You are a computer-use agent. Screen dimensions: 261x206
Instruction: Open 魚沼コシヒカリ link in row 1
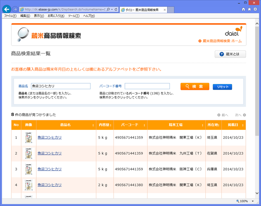click(50, 138)
